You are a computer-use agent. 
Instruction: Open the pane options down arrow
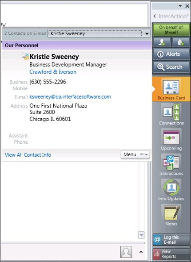(180, 6)
